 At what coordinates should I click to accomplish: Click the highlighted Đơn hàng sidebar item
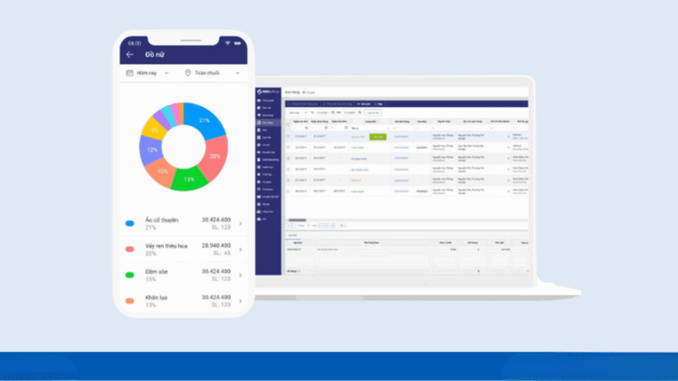coord(268,122)
